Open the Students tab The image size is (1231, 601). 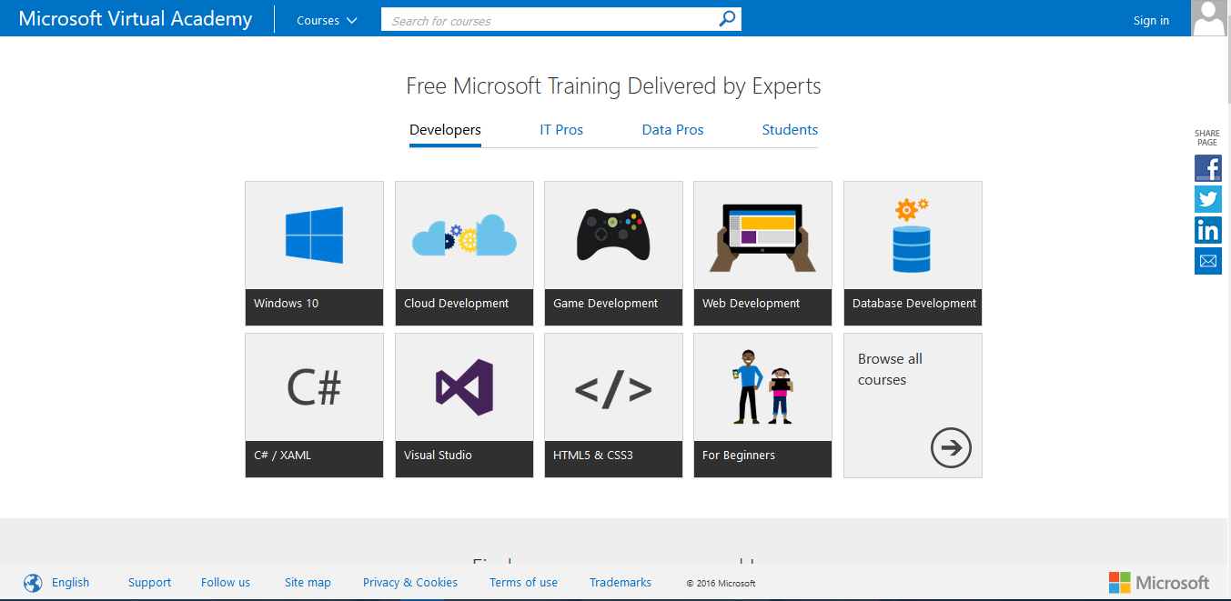click(789, 129)
